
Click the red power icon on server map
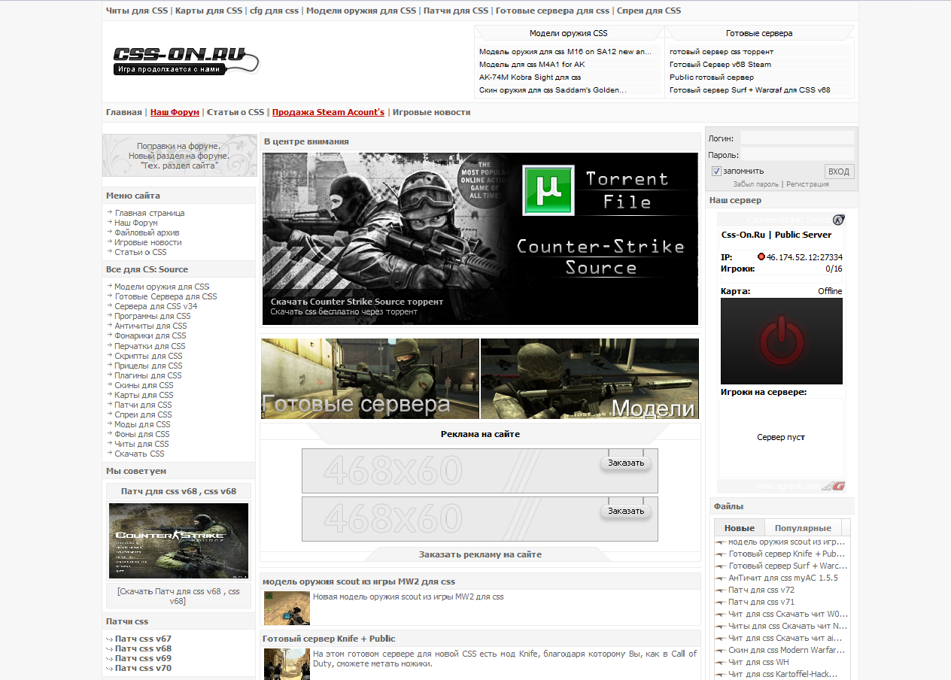782,341
